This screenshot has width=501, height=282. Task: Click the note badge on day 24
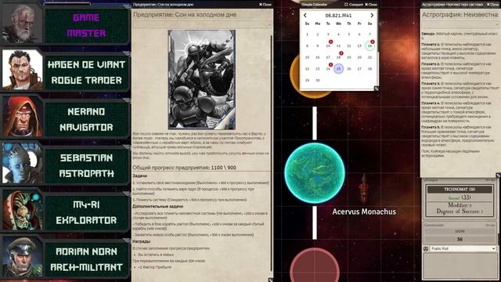coord(330,64)
